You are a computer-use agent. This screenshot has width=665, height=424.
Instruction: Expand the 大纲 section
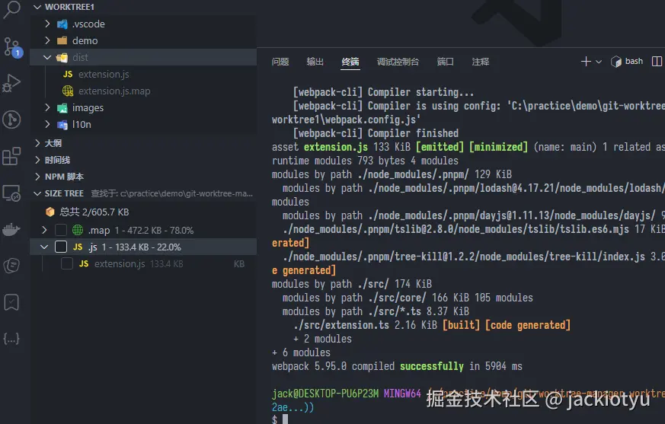(37, 143)
